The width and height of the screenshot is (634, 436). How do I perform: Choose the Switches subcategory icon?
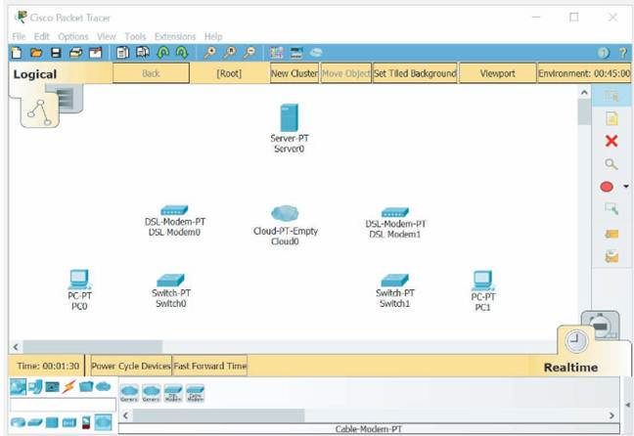point(35,422)
